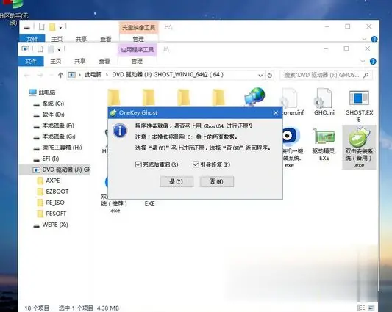The width and height of the screenshot is (392, 312).
Task: Open the PE_ISO folder in tree
Action: (x=51, y=203)
